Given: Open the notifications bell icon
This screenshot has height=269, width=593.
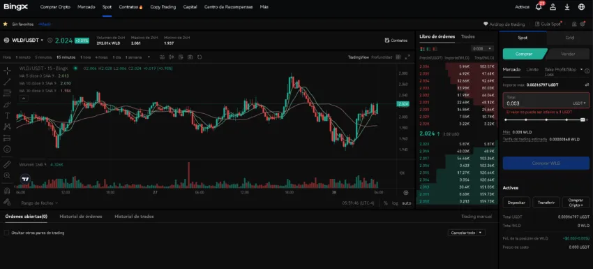Looking at the screenshot, I should 539,7.
